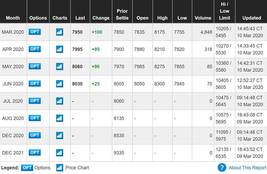The image size is (267, 174).
Task: Select the AUG 2020 month cell
Action: [13, 118]
